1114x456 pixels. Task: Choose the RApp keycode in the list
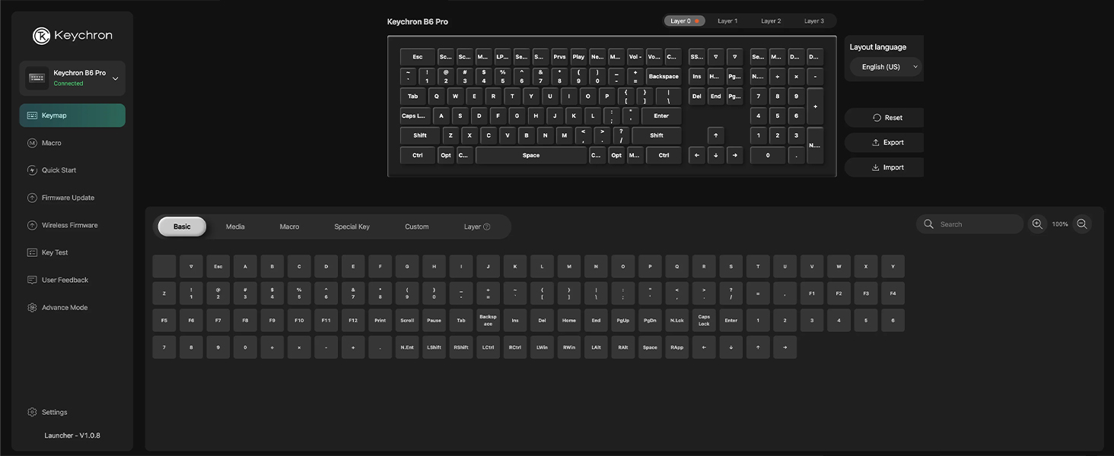pos(677,347)
